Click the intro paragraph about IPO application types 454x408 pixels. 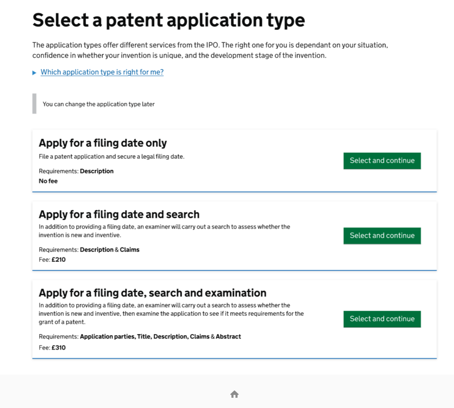[210, 50]
